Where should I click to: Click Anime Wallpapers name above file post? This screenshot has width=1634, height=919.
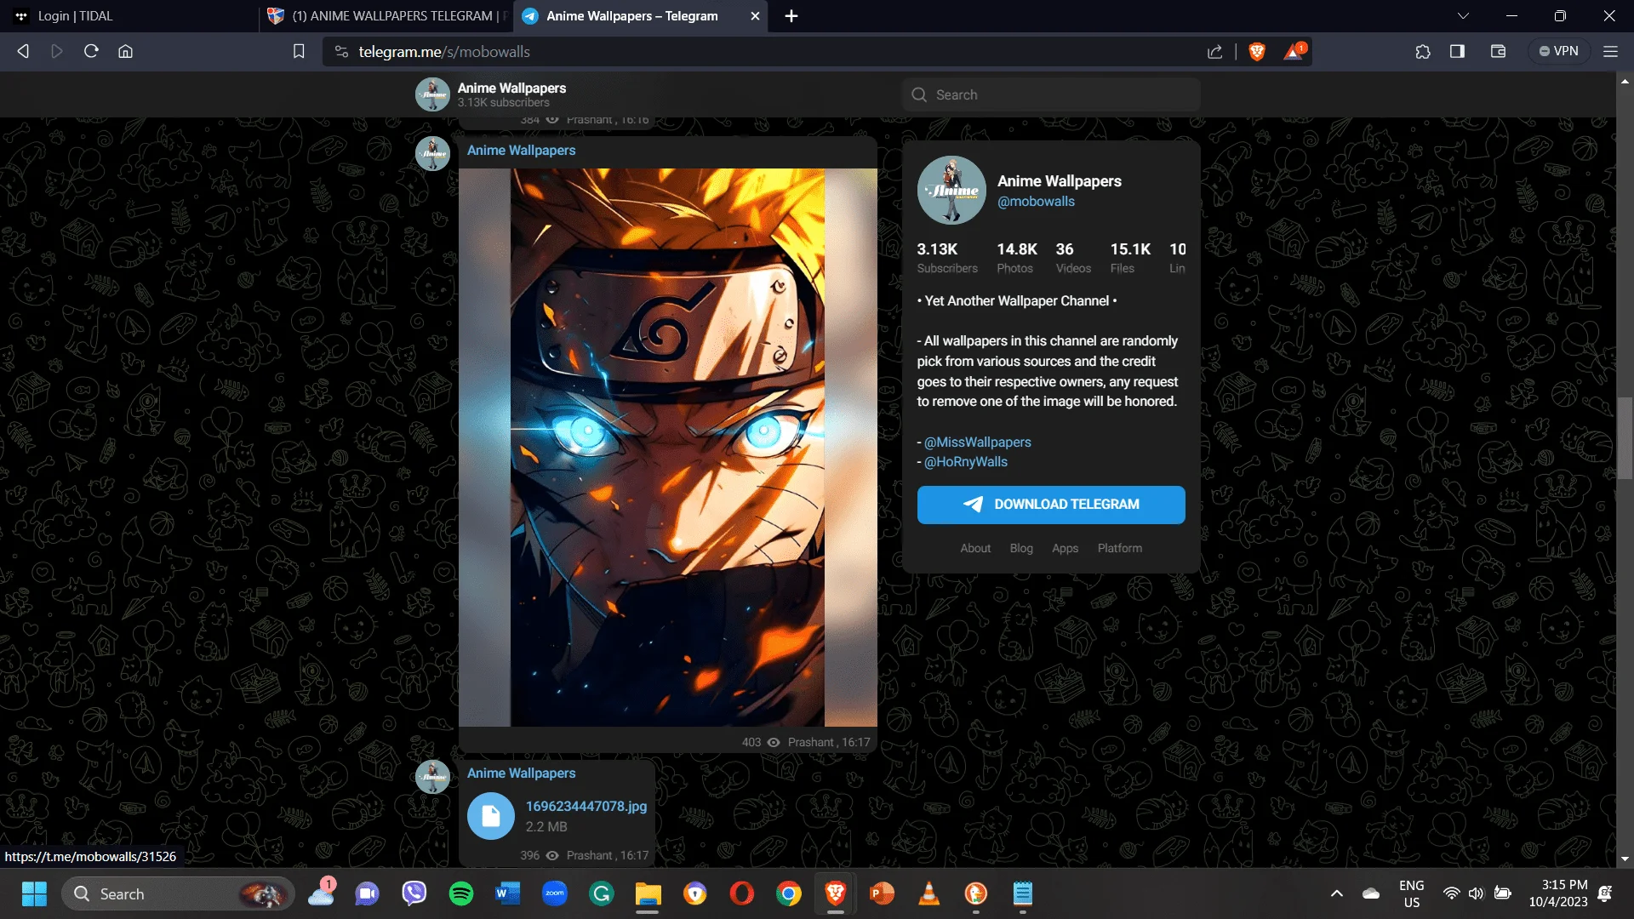tap(521, 773)
